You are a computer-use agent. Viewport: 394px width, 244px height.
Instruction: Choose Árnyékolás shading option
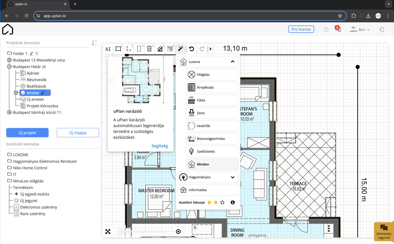212,87
